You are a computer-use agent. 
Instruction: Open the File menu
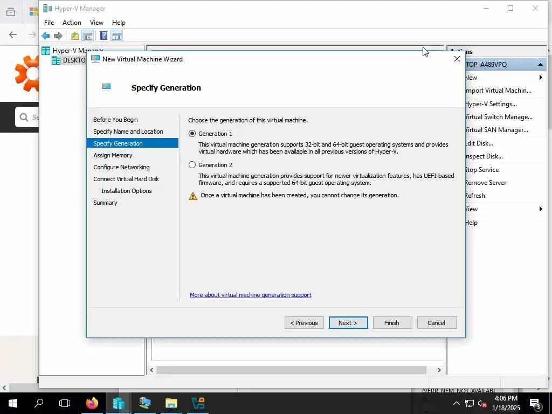point(49,23)
